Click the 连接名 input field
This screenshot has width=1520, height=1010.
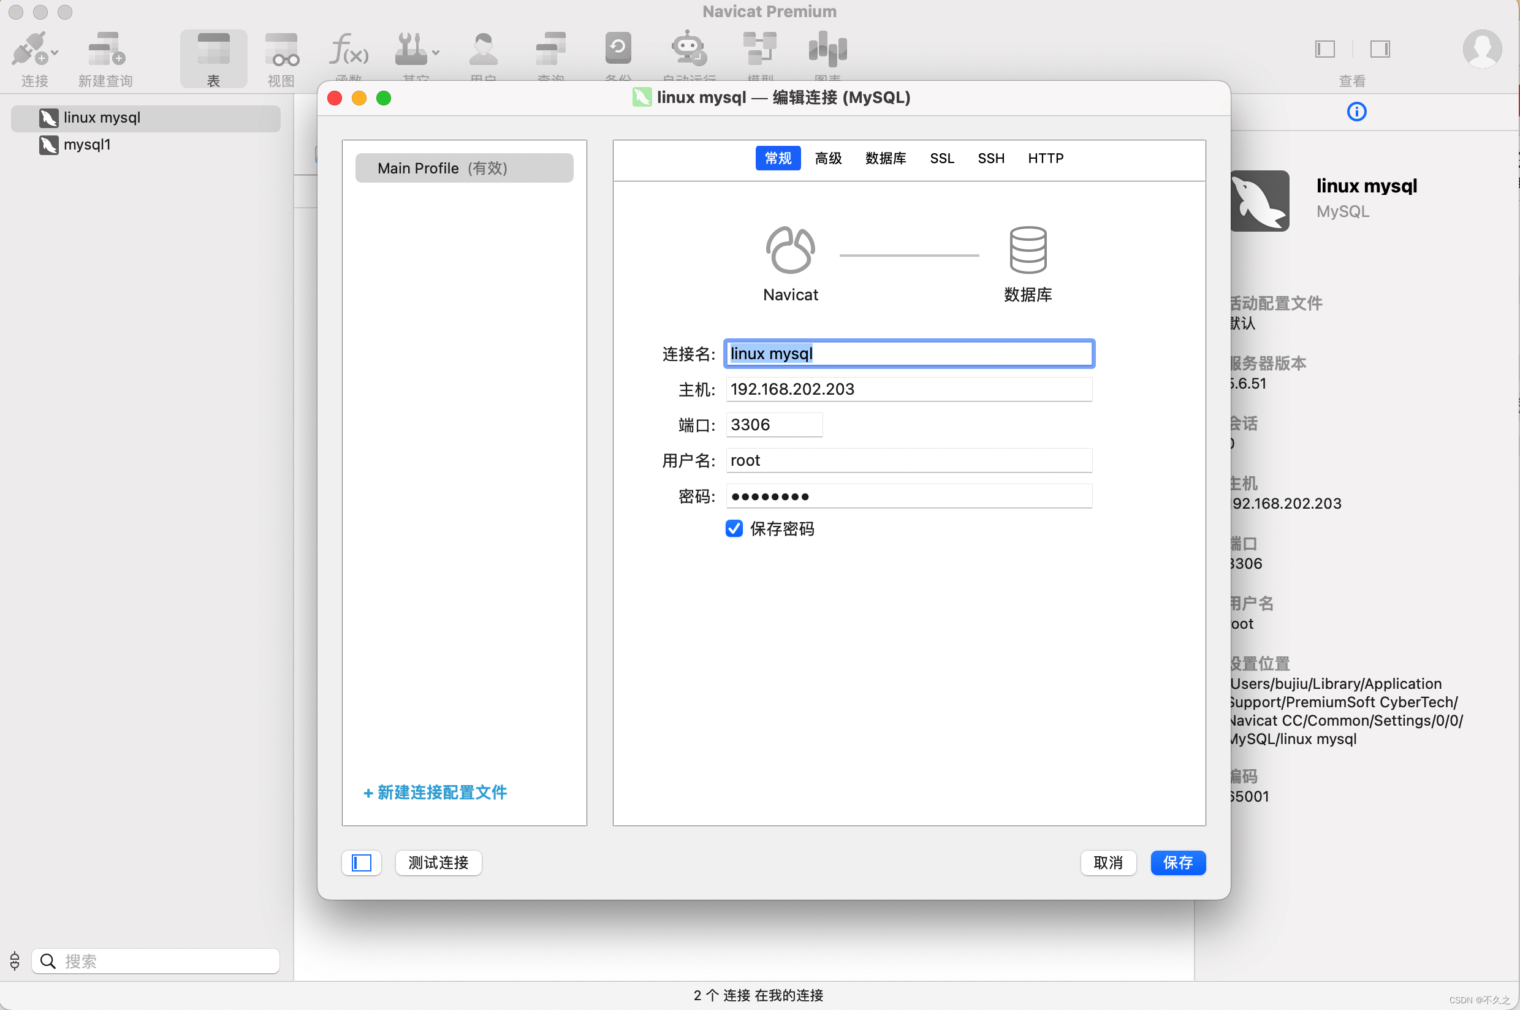(909, 354)
